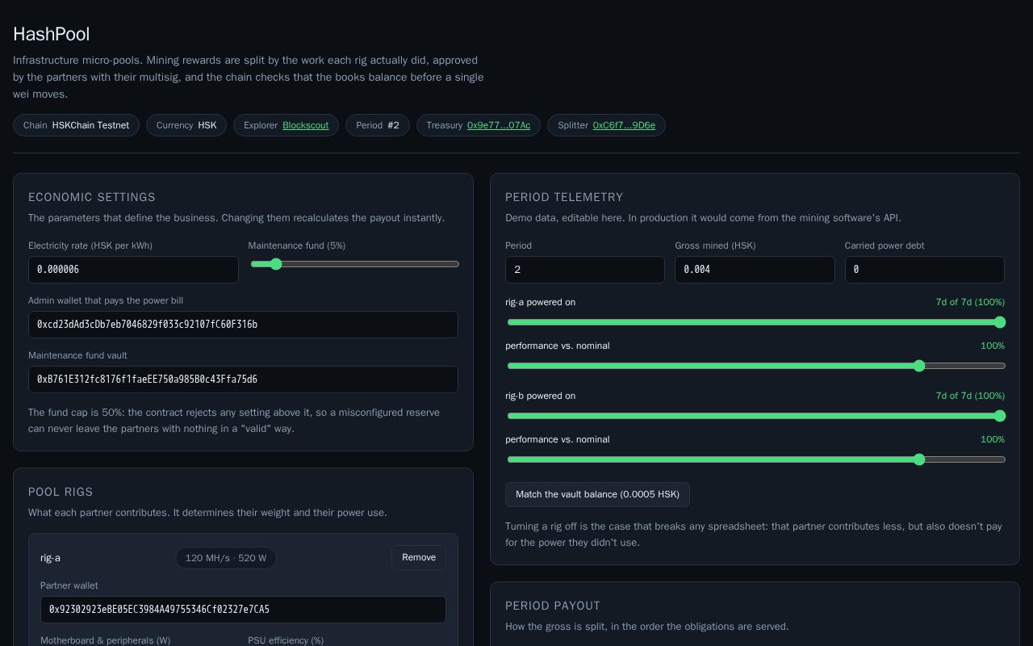Focus the rig-a Partner wallet field

[x=243, y=610]
